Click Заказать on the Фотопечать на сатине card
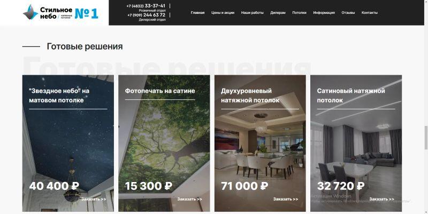The width and height of the screenshot is (428, 214). coord(190,199)
